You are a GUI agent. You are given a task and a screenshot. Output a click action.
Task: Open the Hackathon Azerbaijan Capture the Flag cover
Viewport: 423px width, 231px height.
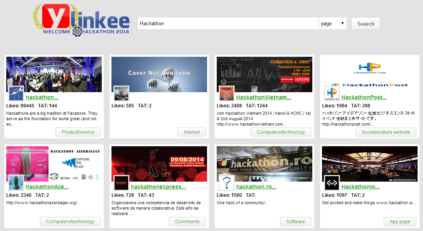pos(54,164)
